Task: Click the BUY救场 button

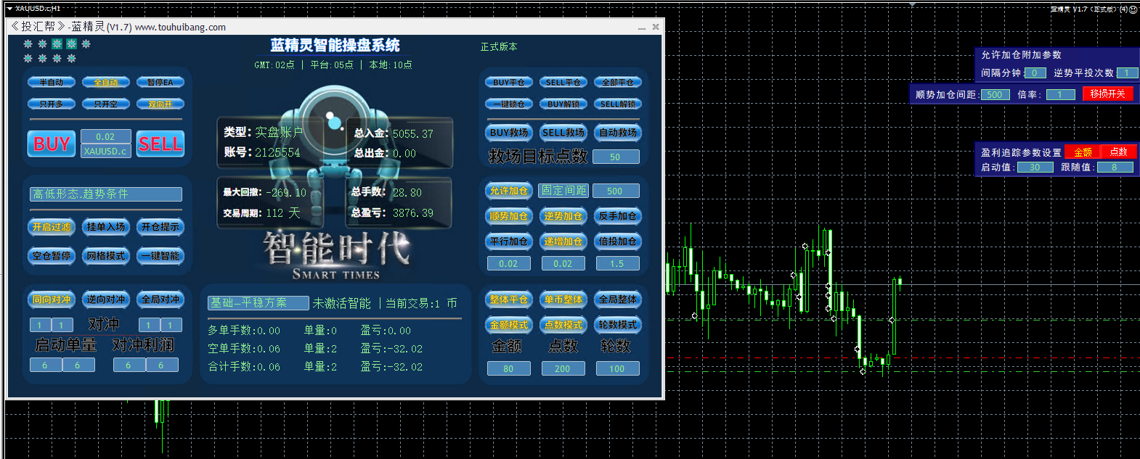Action: [509, 133]
